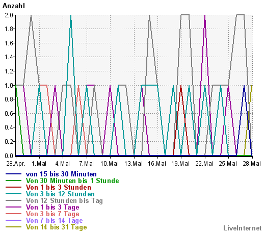Click the green legend line swatch
The height and width of the screenshot is (233, 265).
tap(14, 180)
